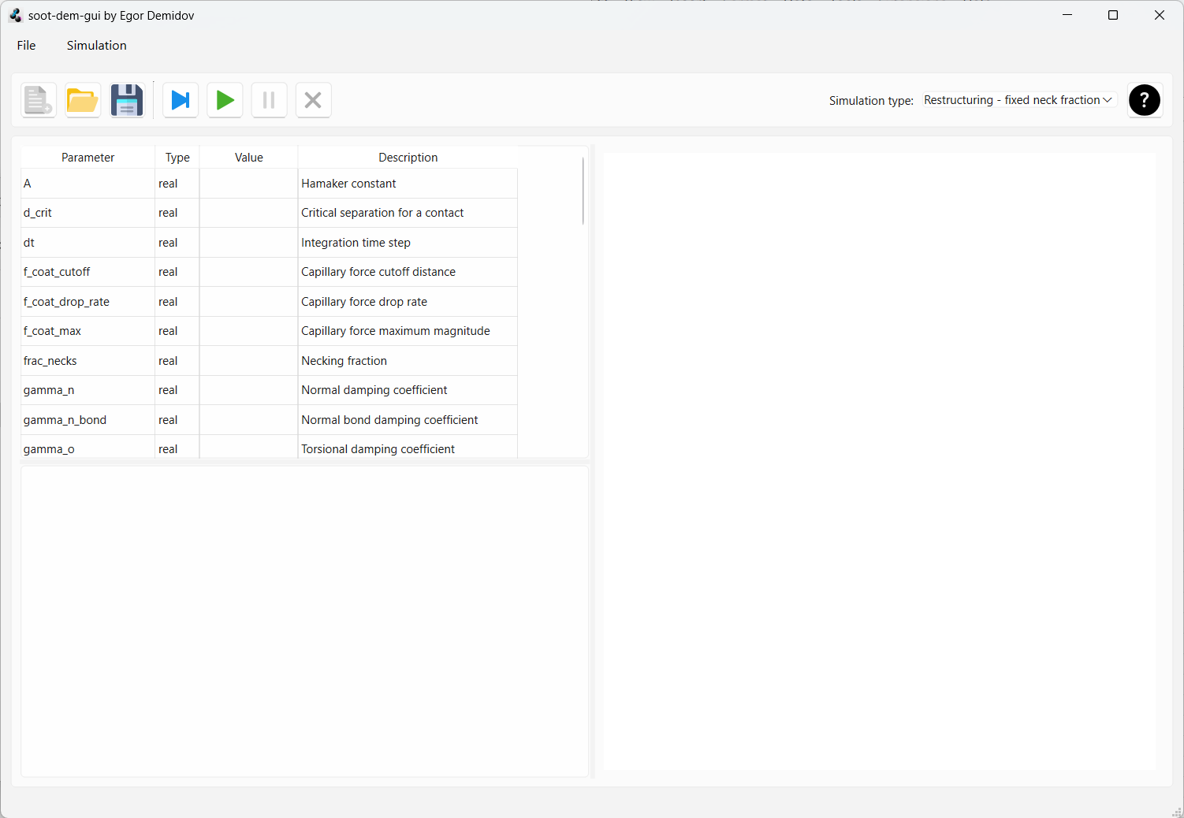Image resolution: width=1184 pixels, height=818 pixels.
Task: Click the soot-dem-gui app icon in title bar
Action: pyautogui.click(x=16, y=15)
